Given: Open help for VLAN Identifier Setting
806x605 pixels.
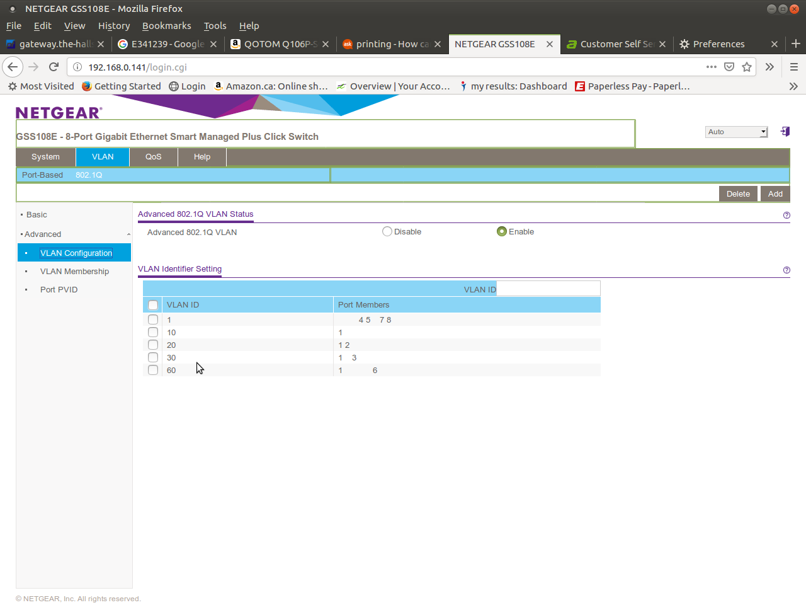Looking at the screenshot, I should 786,270.
